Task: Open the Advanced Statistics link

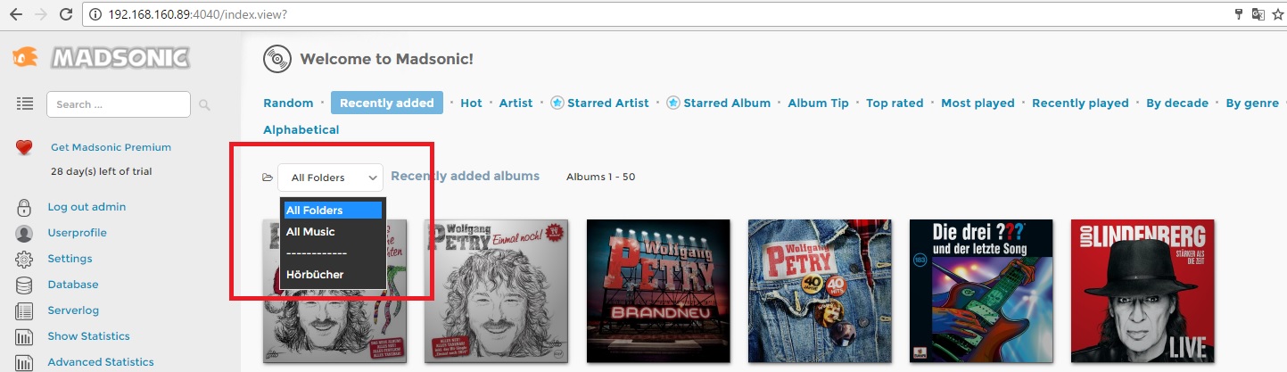Action: 101,362
